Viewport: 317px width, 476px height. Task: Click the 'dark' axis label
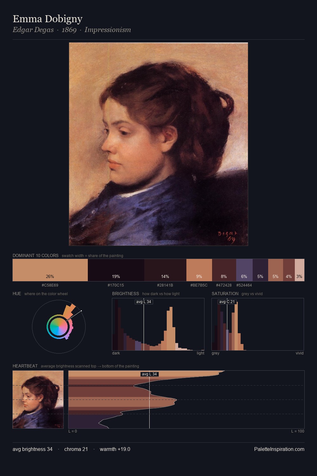[116, 353]
